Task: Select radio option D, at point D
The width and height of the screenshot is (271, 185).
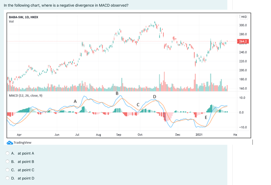Action: 7,178
